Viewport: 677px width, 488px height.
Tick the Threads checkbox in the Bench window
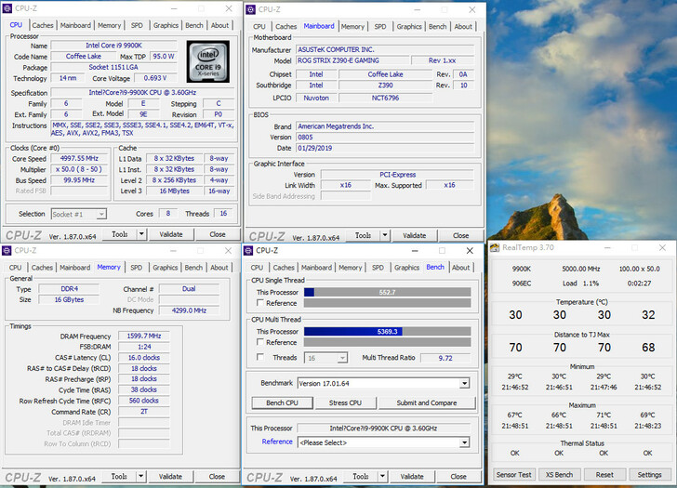tap(260, 357)
